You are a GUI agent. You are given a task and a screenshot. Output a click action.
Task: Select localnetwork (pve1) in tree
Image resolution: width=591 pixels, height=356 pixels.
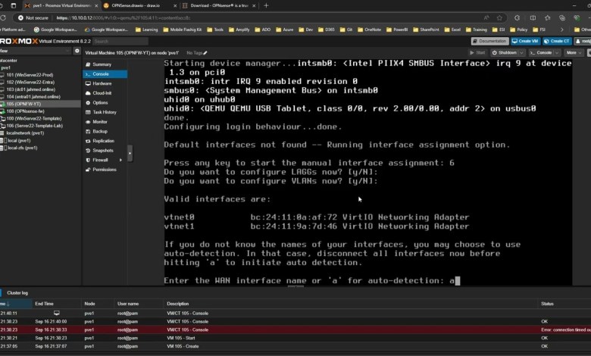pos(25,133)
